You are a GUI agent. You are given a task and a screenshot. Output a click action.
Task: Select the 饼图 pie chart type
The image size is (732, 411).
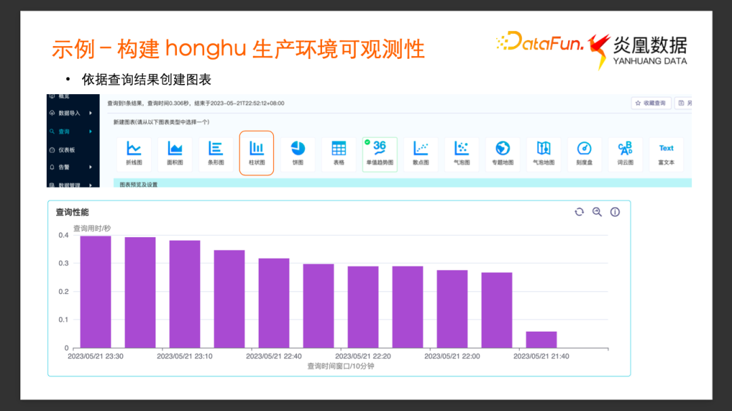tap(298, 154)
